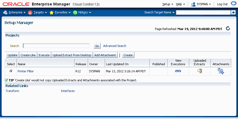The width and height of the screenshot is (238, 119).
Task: Expand the Setup dropdown
Action: 168,4
